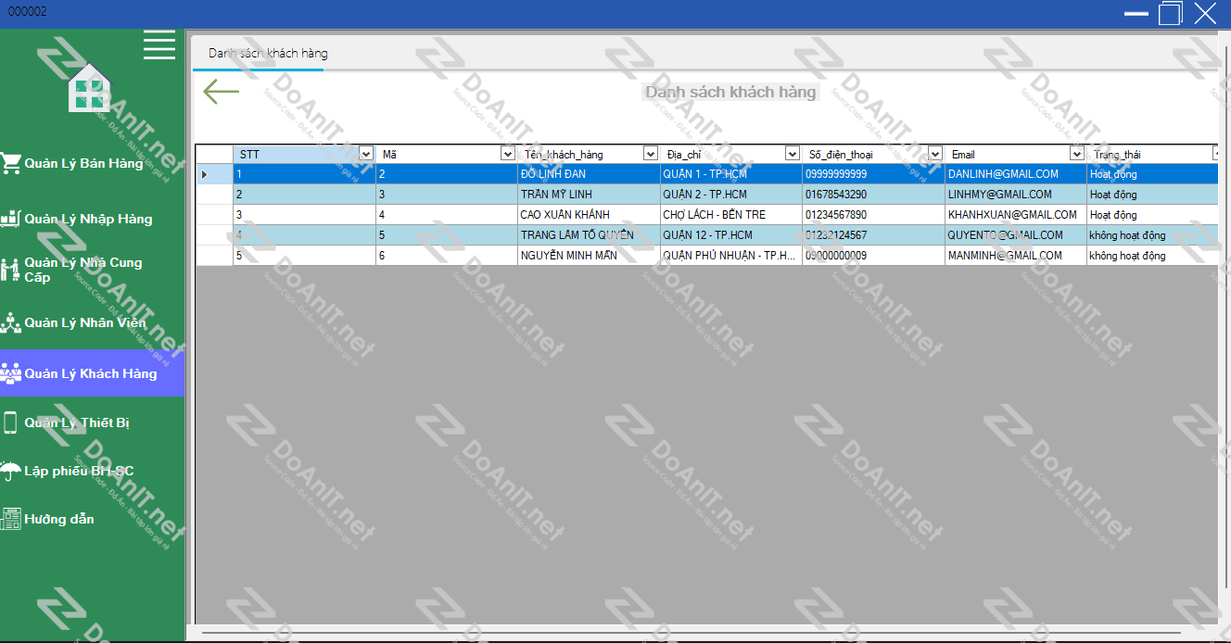This screenshot has height=643, width=1231.
Task: Open Địa_chỉ column filter dropdown
Action: point(793,154)
